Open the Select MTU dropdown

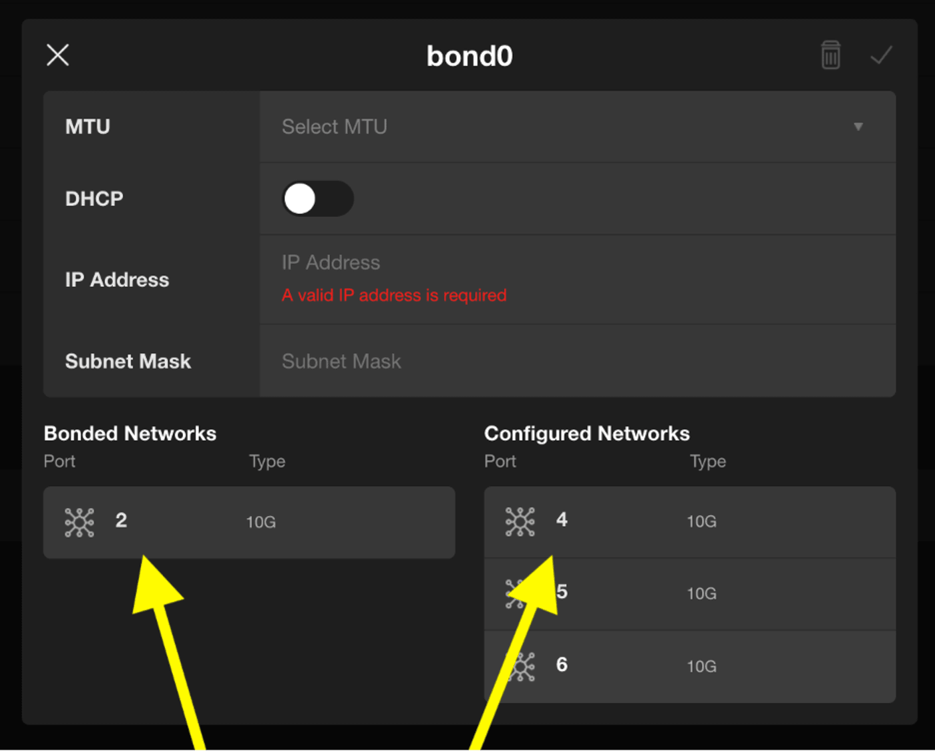pos(578,127)
